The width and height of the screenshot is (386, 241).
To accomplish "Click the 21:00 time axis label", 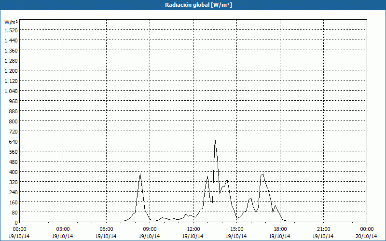I will [323, 229].
